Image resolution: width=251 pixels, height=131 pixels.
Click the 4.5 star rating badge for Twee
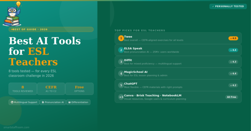pos(233,38)
